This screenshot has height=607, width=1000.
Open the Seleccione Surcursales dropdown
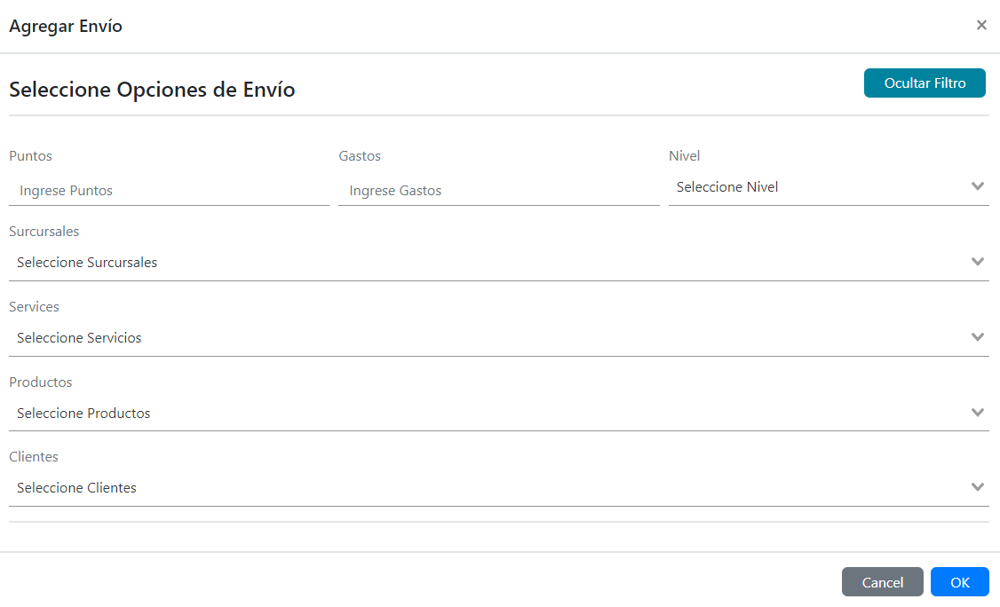tap(488, 263)
